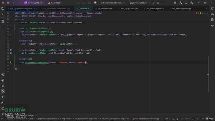This screenshot has height=121, width=215.
Task: Show more tool windows ellipsis
Action: 3,27
